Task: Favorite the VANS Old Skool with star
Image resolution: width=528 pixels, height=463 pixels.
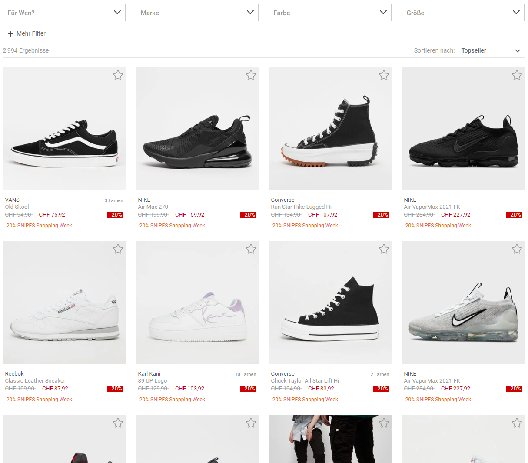Action: coord(118,75)
